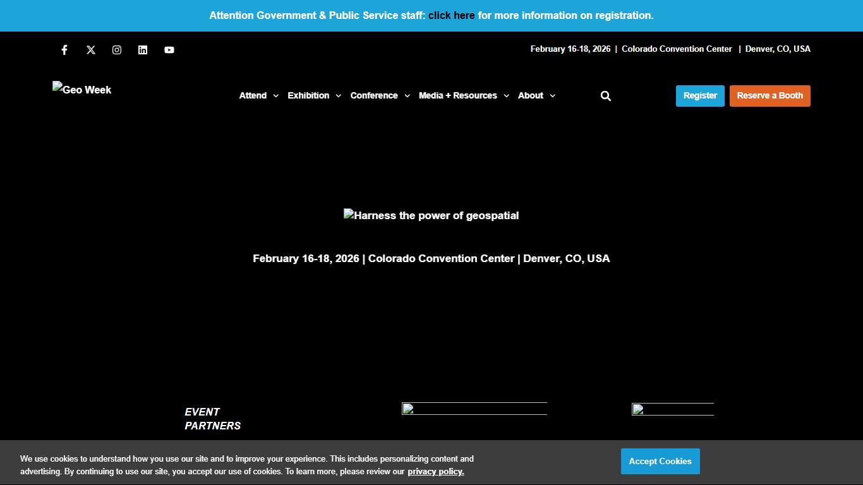The width and height of the screenshot is (863, 485).
Task: Expand the Exhibition menu chevron
Action: click(x=338, y=96)
